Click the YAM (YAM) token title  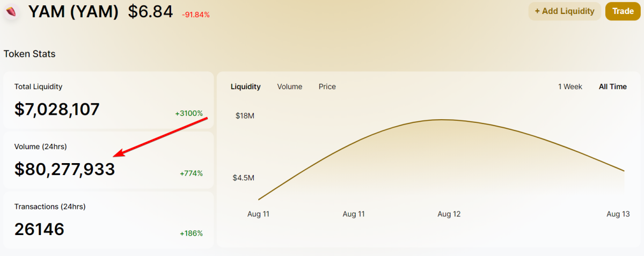click(73, 11)
